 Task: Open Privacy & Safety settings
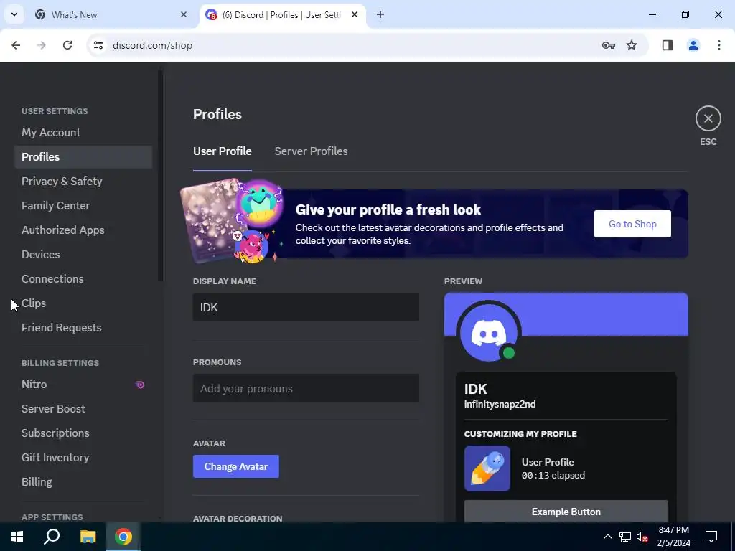tap(83, 182)
